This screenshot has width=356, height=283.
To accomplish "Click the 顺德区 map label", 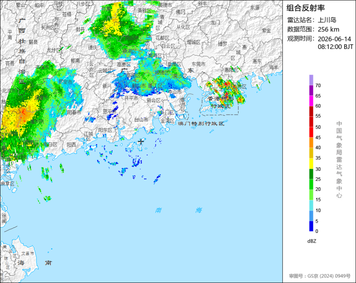I will click(x=162, y=73).
